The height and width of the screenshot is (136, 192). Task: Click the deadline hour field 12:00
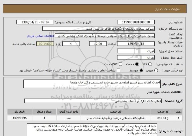(98, 44)
